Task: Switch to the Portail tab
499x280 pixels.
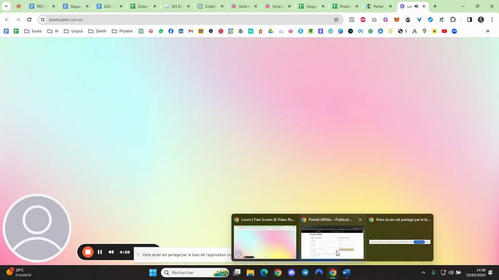Action: [379, 6]
